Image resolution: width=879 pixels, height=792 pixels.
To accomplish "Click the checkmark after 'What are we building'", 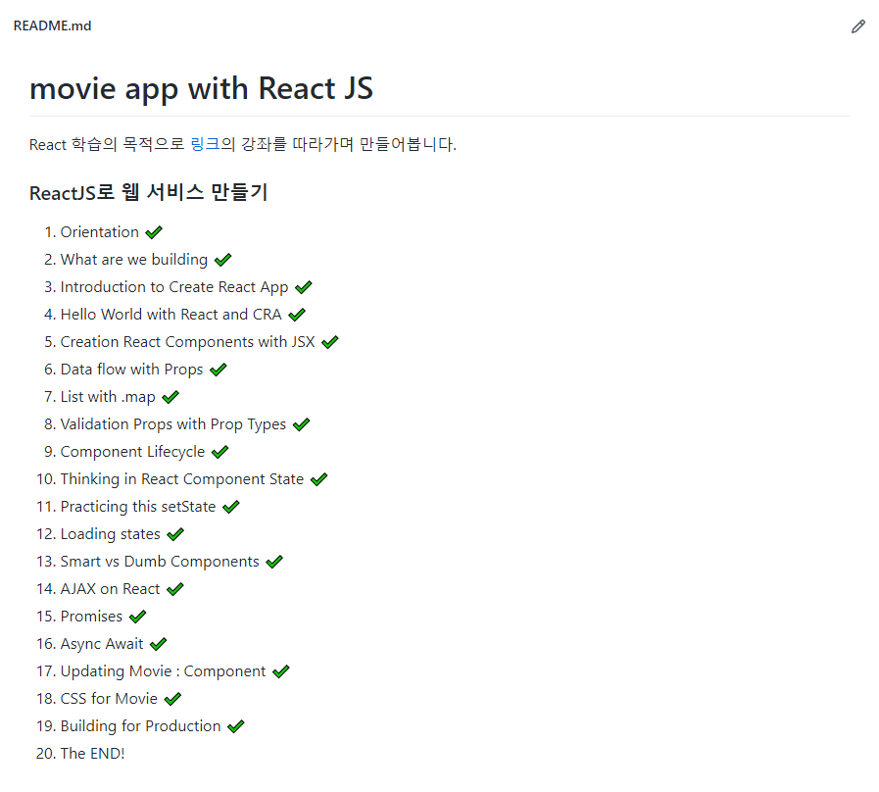I will pos(222,259).
